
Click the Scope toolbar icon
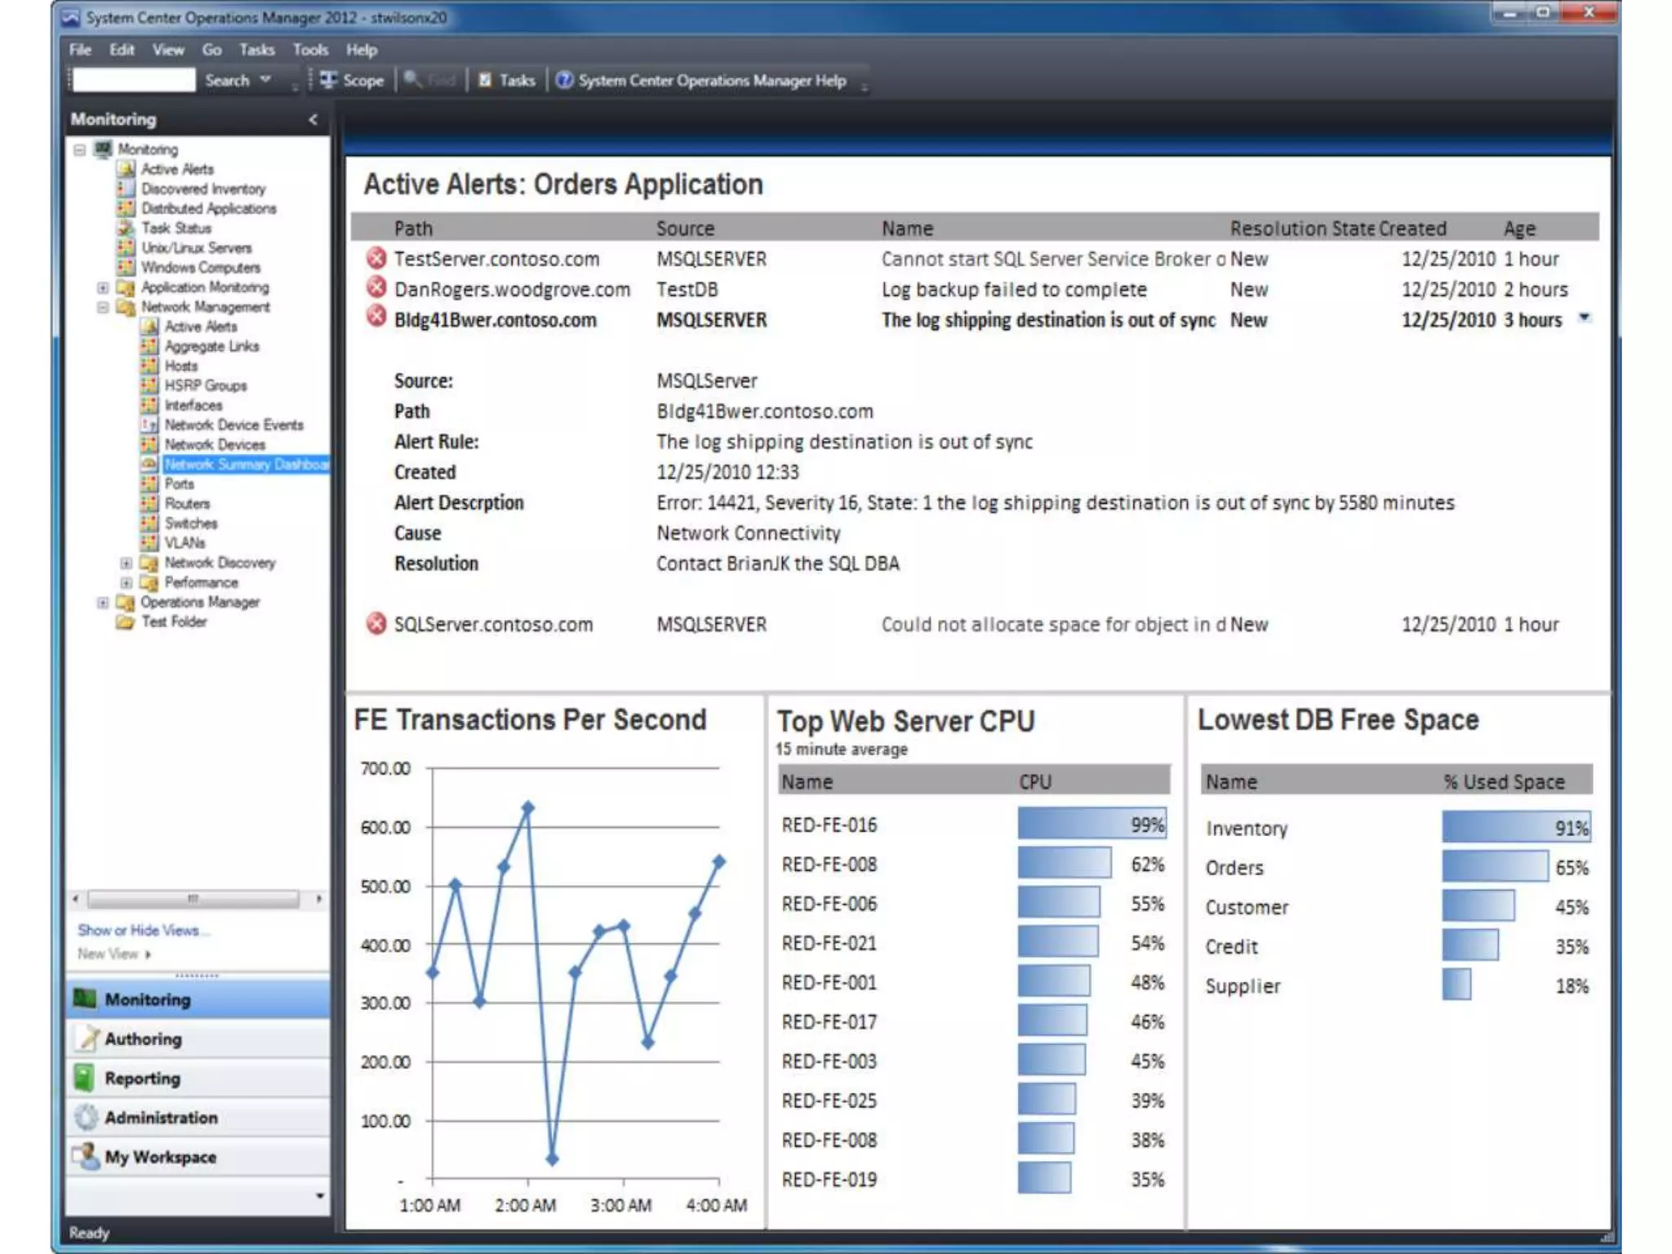(x=329, y=80)
